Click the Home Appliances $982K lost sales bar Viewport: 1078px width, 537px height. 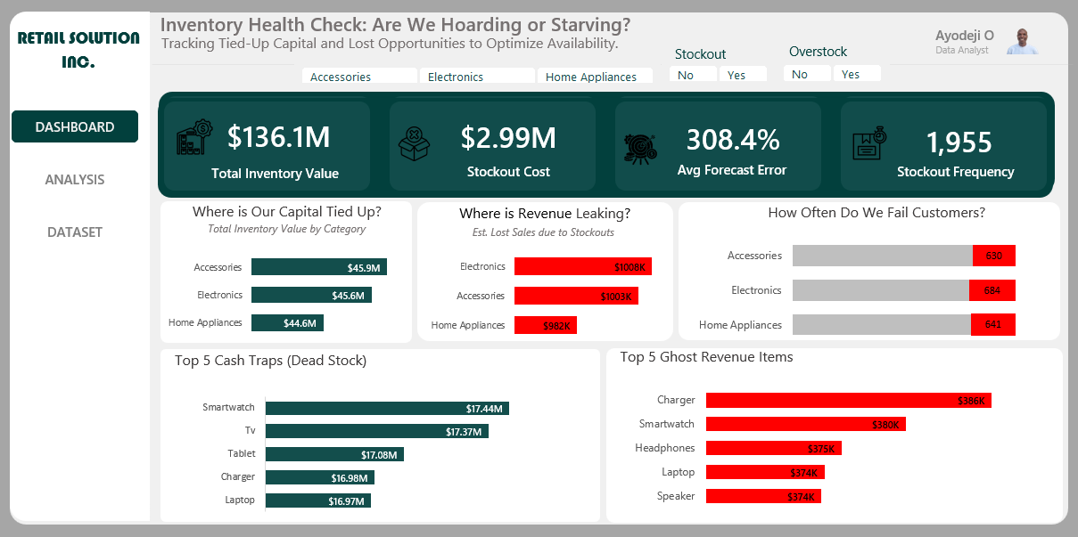(x=546, y=325)
